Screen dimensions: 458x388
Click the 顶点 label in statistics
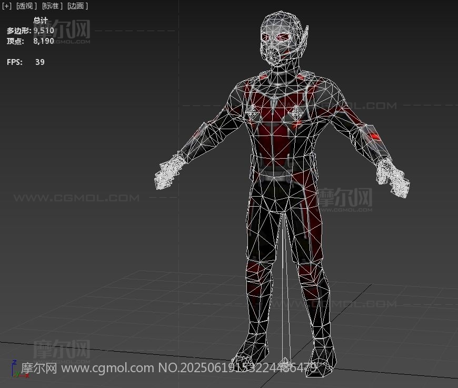15,41
